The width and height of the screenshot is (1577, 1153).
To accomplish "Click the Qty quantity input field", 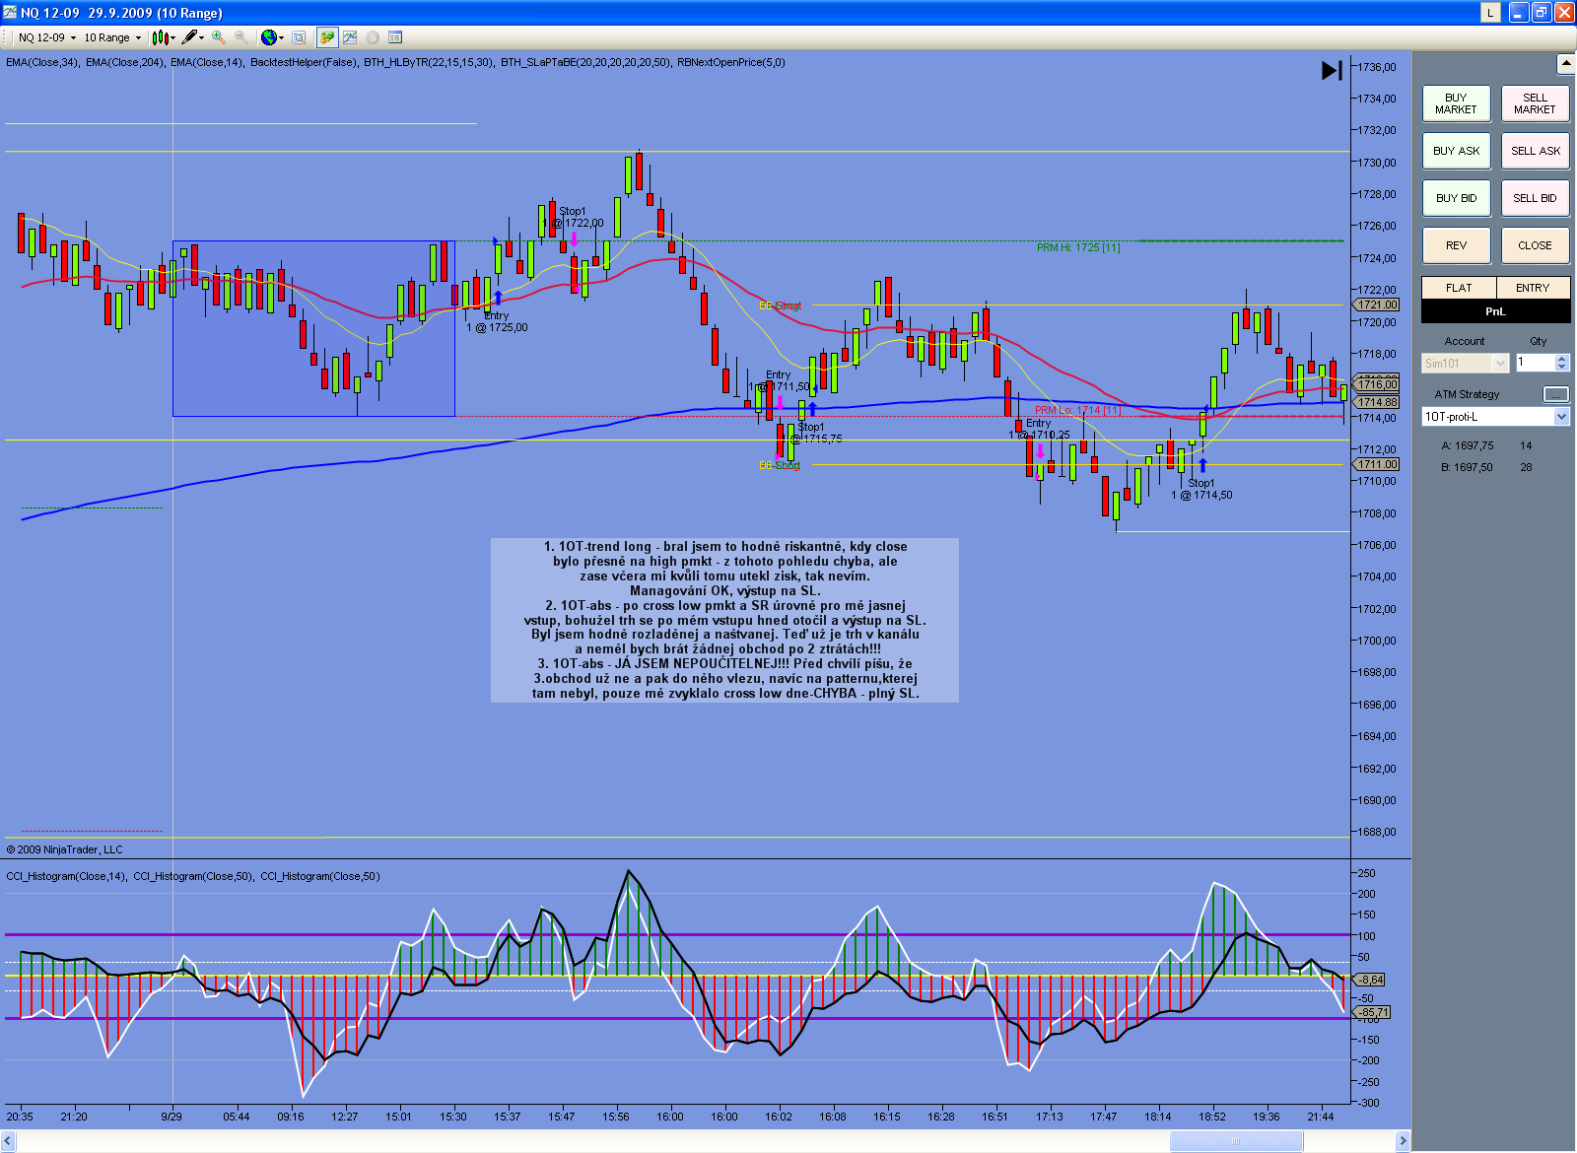I will pyautogui.click(x=1535, y=363).
